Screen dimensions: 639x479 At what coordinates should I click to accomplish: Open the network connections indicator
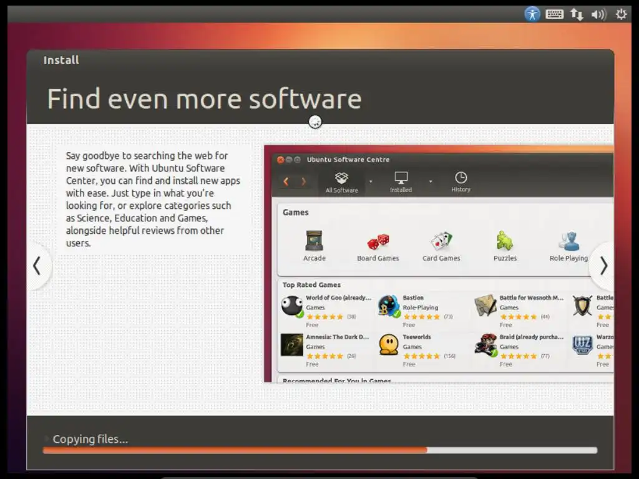[x=577, y=15]
